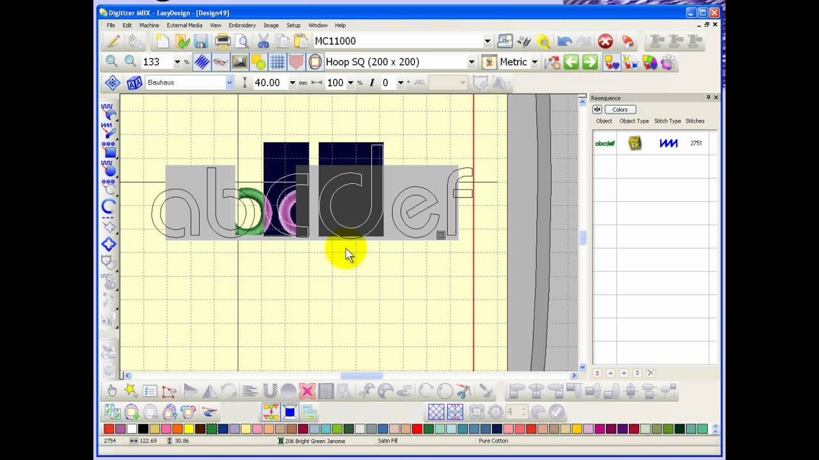
Task: Open the Bauhaus font dropdown
Action: coord(229,82)
